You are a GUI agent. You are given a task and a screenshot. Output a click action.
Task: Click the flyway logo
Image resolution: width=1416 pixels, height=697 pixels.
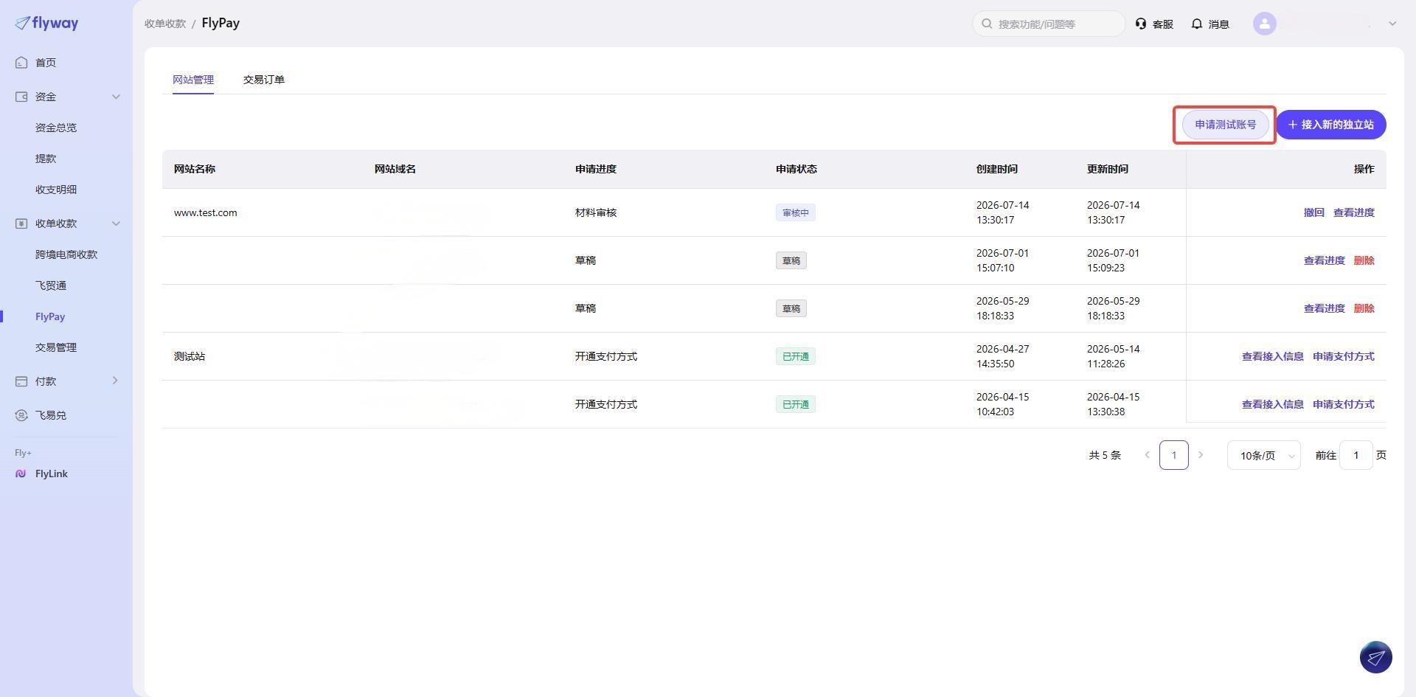click(x=46, y=23)
